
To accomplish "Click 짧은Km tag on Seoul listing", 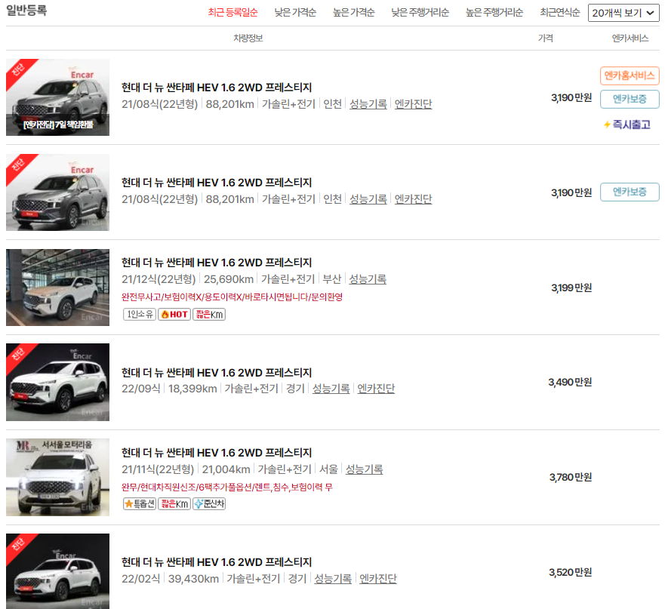I will (174, 504).
